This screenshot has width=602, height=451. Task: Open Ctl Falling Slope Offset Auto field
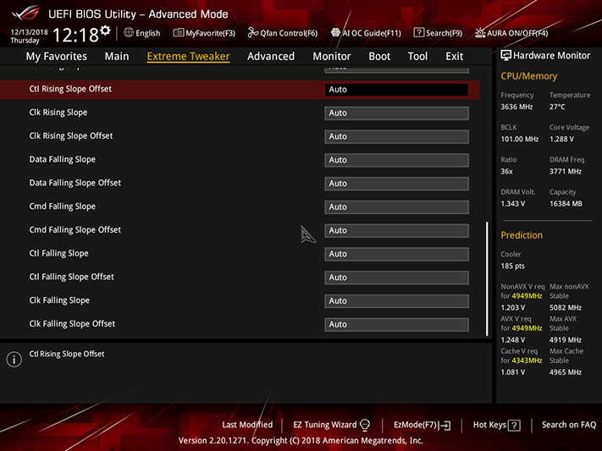tap(396, 278)
